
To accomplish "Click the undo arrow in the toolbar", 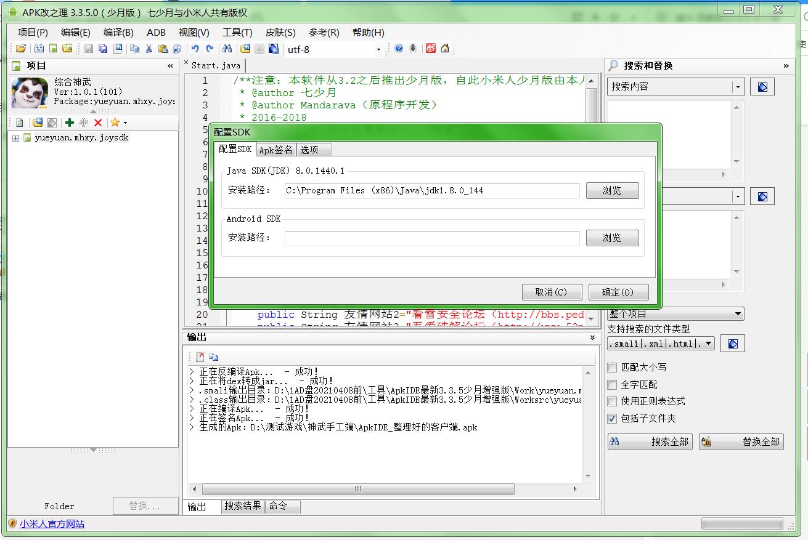I will [195, 49].
